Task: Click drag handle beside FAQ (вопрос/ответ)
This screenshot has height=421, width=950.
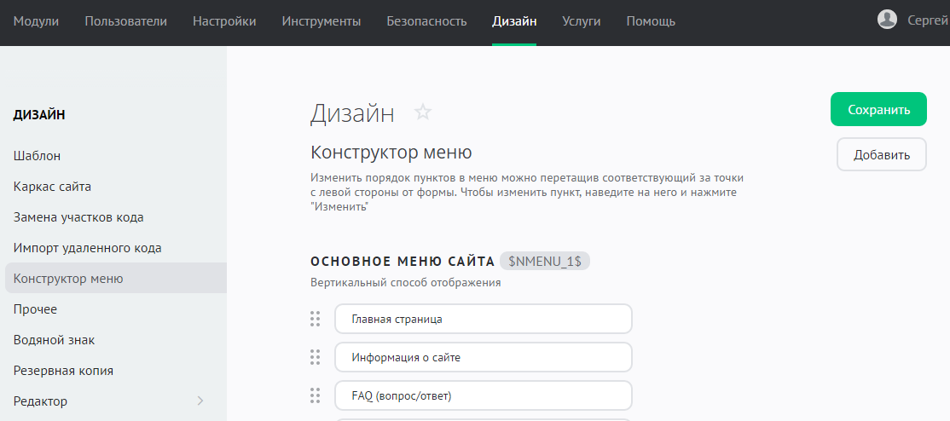Action: tap(315, 395)
